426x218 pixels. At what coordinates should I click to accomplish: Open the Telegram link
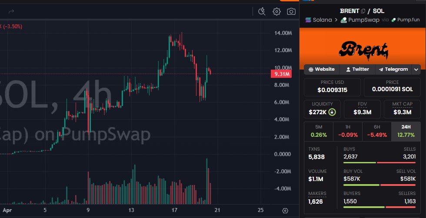tap(393, 69)
